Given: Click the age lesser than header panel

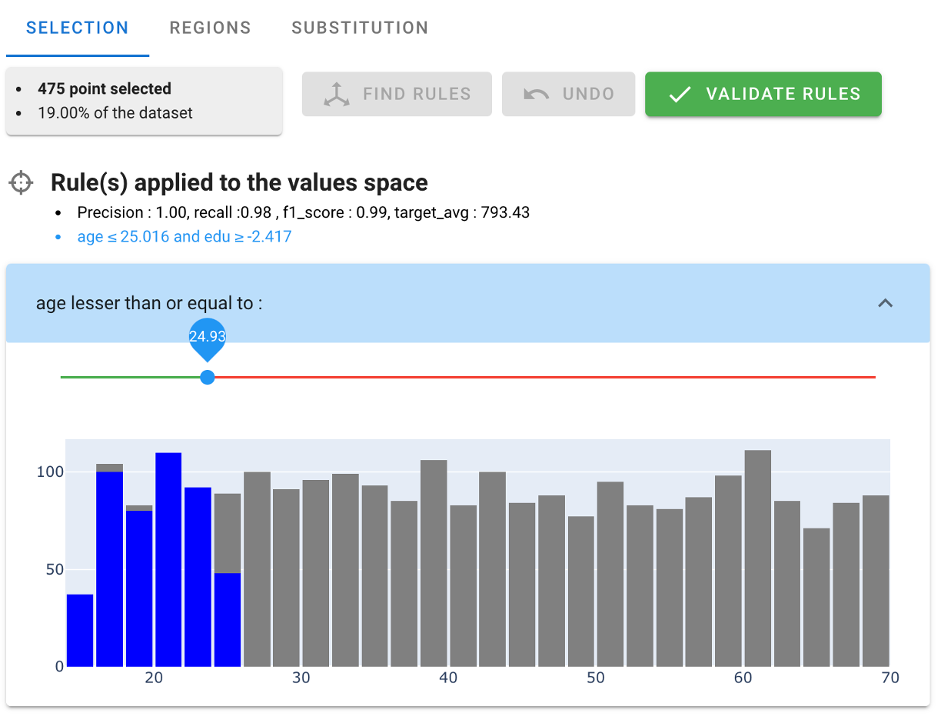Looking at the screenshot, I should [468, 303].
